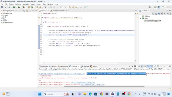172x97 pixels.
Task: Expand the Rst project arrow
Action: pyautogui.click(x=1, y=20)
